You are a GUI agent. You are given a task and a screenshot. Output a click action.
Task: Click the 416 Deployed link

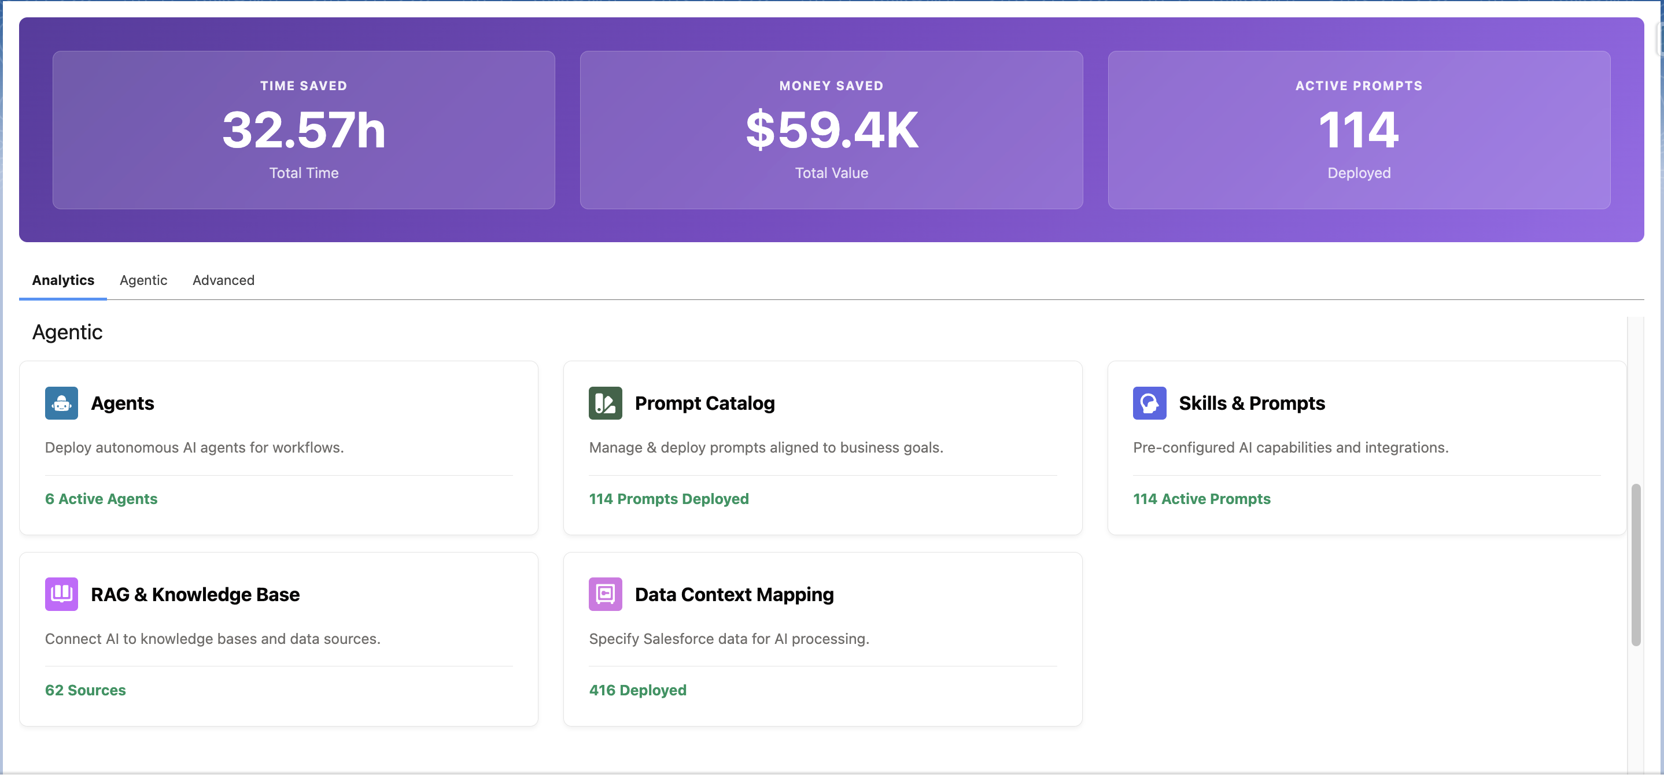point(637,690)
